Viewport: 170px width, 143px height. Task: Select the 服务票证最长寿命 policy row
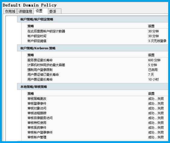98,60
